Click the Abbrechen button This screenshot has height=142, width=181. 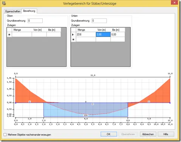(148, 134)
